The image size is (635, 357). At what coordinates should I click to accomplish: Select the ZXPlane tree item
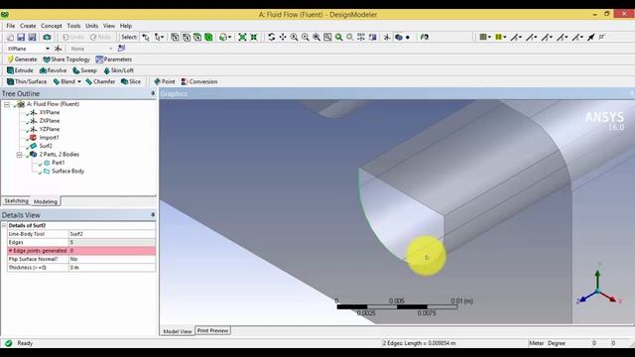point(50,121)
